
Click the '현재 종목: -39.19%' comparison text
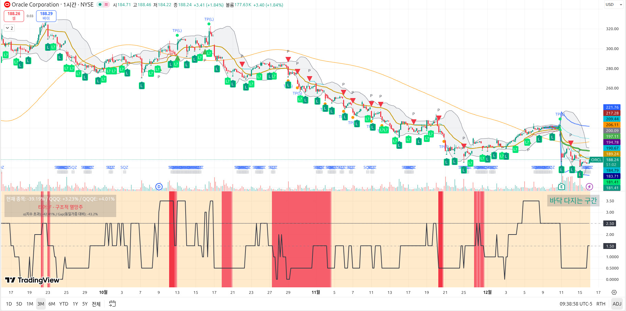point(26,199)
